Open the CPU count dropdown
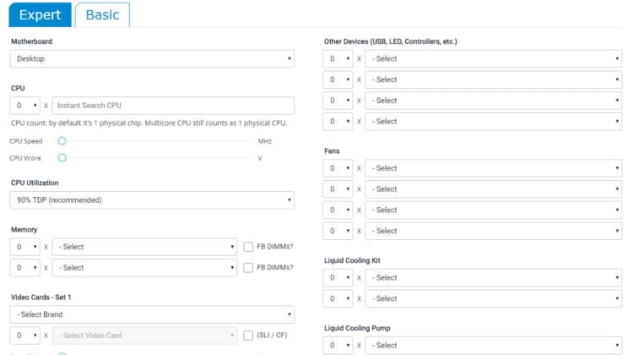This screenshot has width=633, height=355. tap(25, 106)
